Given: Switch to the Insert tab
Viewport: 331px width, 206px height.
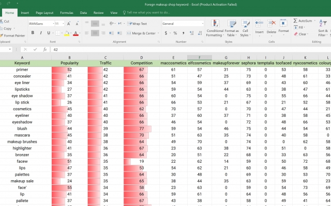Looking at the screenshot, I should point(25,13).
